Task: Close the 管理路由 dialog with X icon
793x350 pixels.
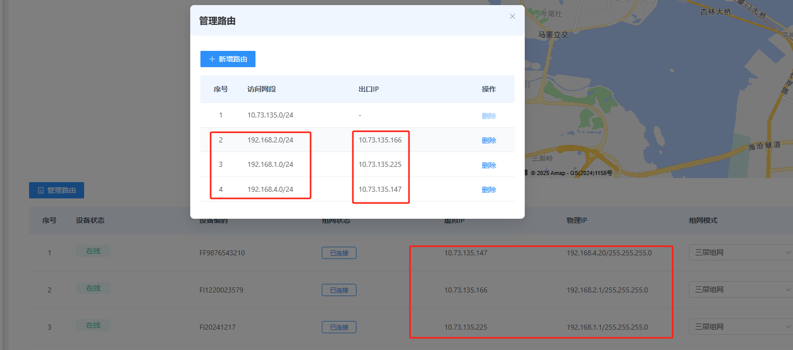Action: [513, 16]
